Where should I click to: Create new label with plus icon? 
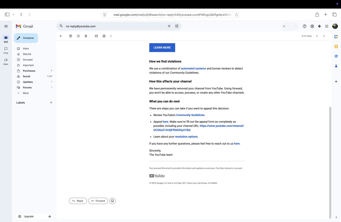point(51,102)
